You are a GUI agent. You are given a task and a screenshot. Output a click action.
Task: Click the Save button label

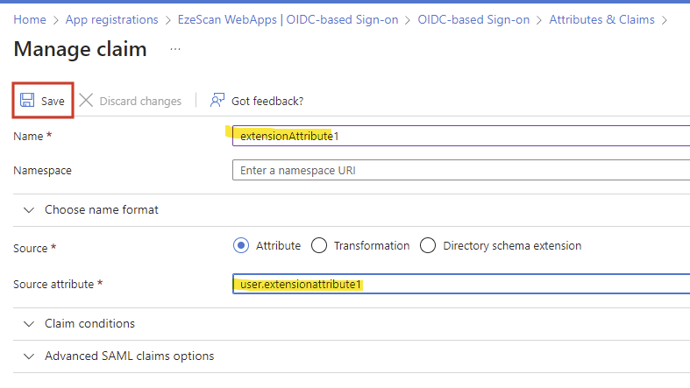click(x=53, y=102)
